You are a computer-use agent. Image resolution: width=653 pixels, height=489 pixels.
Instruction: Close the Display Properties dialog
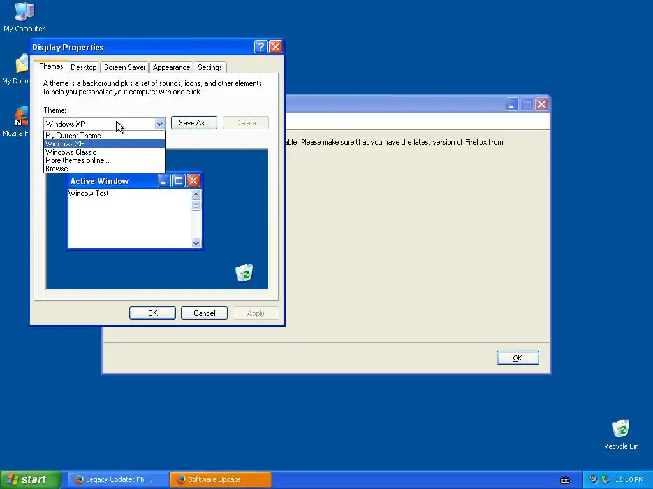pyautogui.click(x=275, y=46)
